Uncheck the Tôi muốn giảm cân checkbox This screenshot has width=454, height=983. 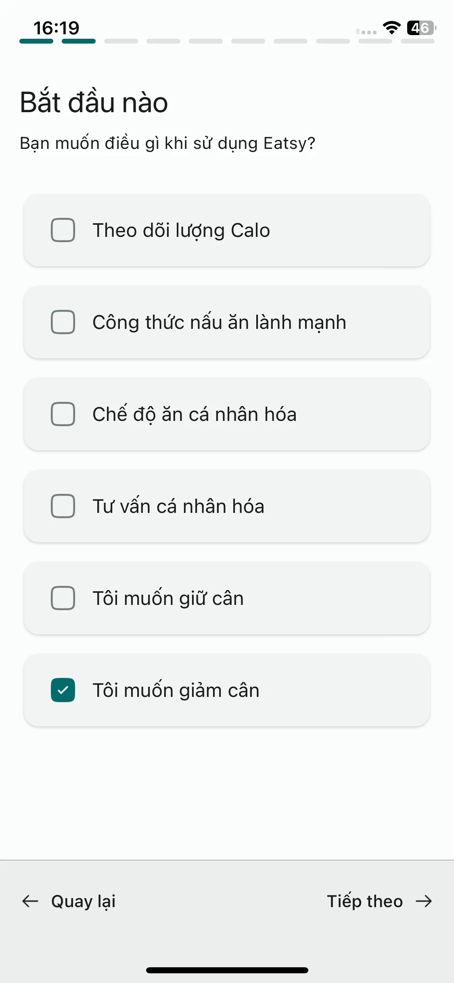pyautogui.click(x=63, y=690)
